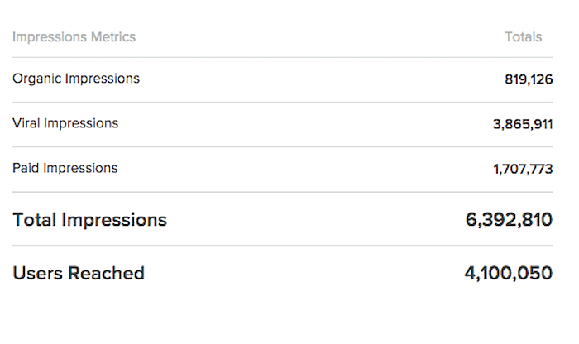Click the 4,100,050 users reached figure
The width and height of the screenshot is (579, 344).
[x=509, y=274]
